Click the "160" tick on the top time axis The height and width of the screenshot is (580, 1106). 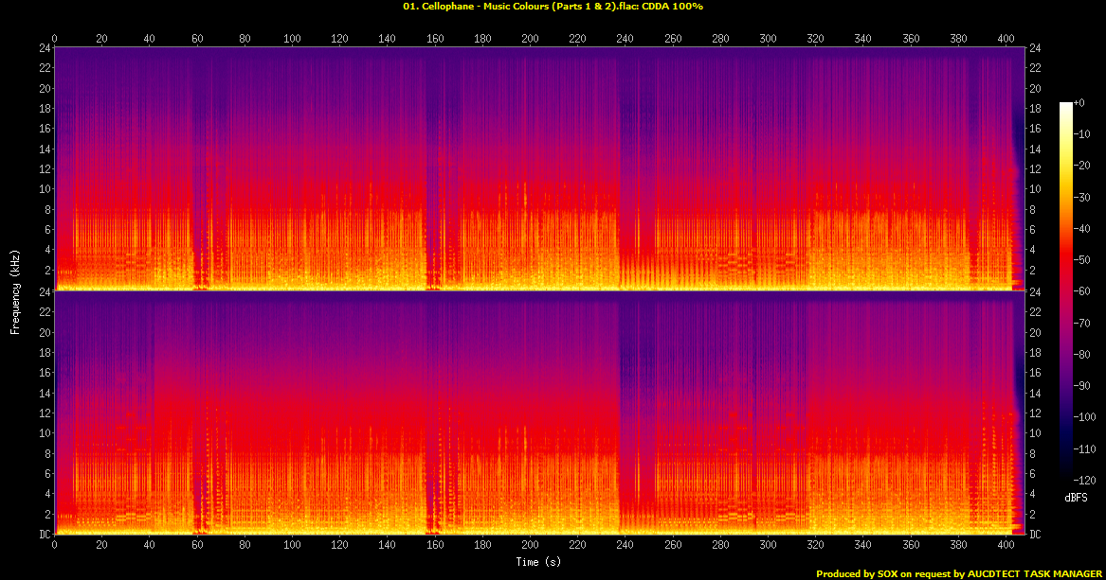435,39
